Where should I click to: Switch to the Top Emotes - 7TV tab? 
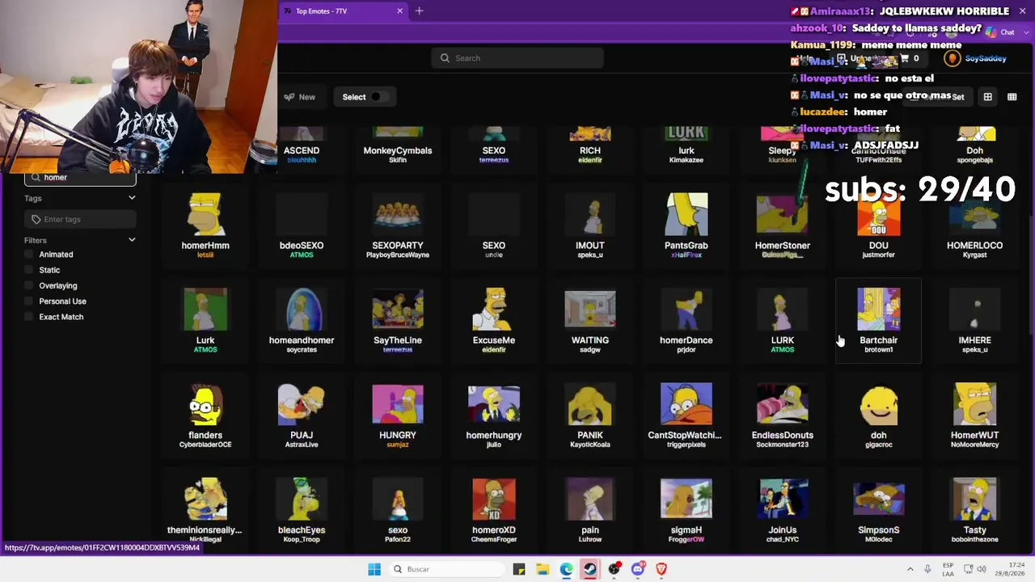(x=343, y=11)
